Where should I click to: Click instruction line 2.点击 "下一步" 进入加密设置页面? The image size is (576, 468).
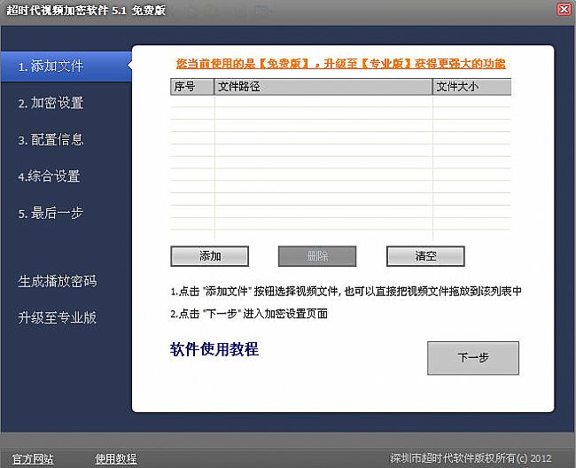(249, 314)
